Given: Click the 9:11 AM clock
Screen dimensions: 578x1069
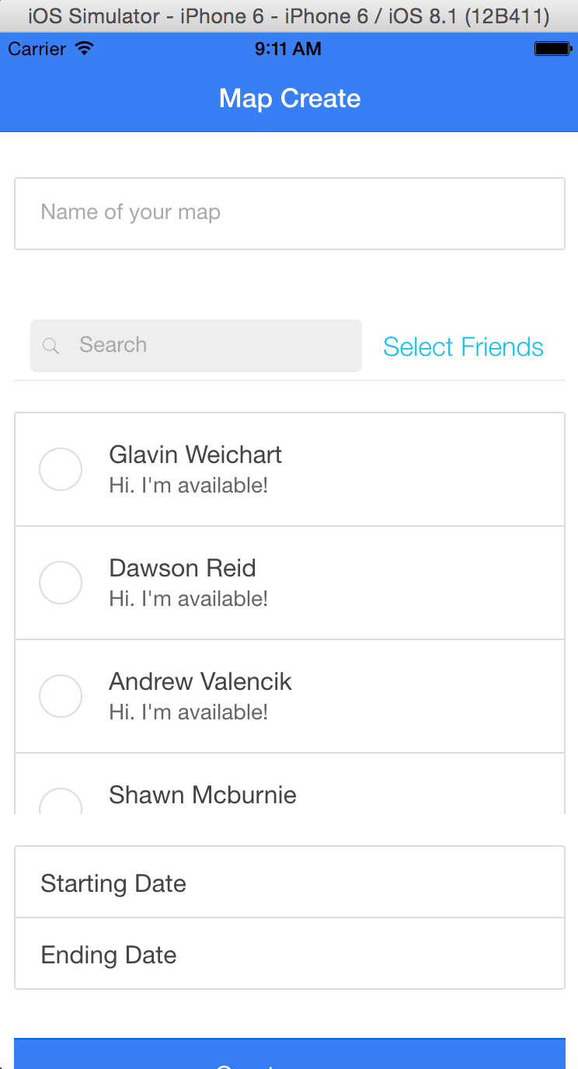Looking at the screenshot, I should 288,49.
